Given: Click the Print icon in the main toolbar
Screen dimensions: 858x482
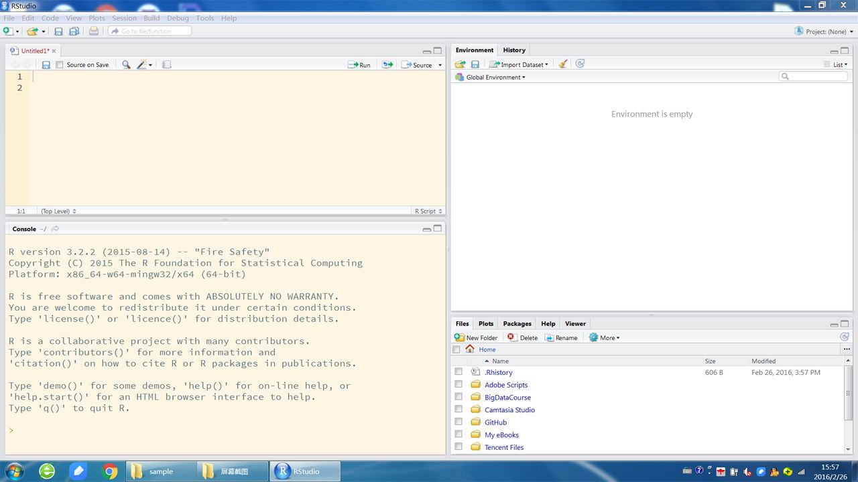Looking at the screenshot, I should 94,31.
